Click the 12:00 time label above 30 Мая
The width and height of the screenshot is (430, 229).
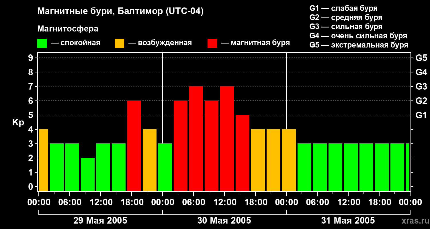(224, 202)
